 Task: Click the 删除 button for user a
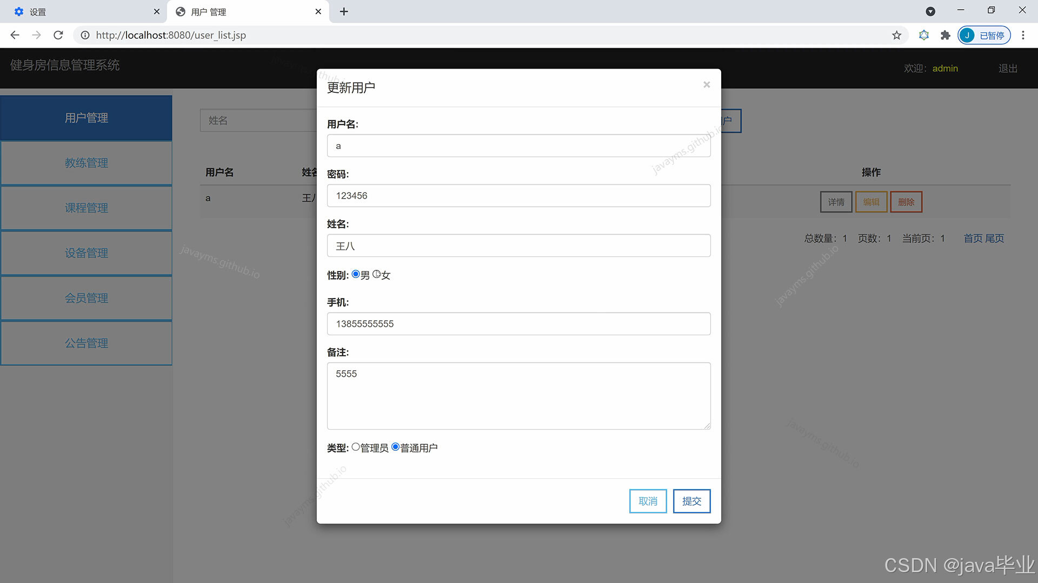(906, 202)
